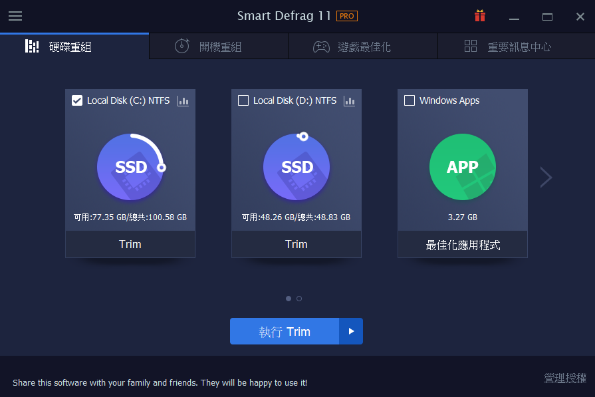The height and width of the screenshot is (397, 595).
Task: Click the 3.27 GB size text
Action: (463, 217)
